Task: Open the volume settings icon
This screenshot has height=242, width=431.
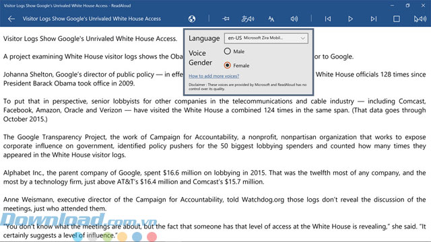Action: [294, 19]
